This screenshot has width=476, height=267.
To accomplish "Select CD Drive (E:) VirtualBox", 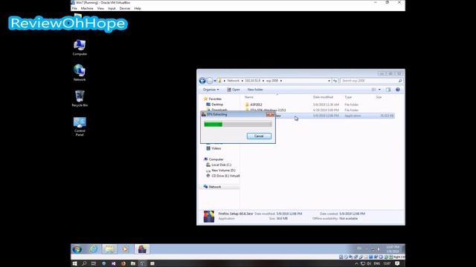I will pos(223,176).
